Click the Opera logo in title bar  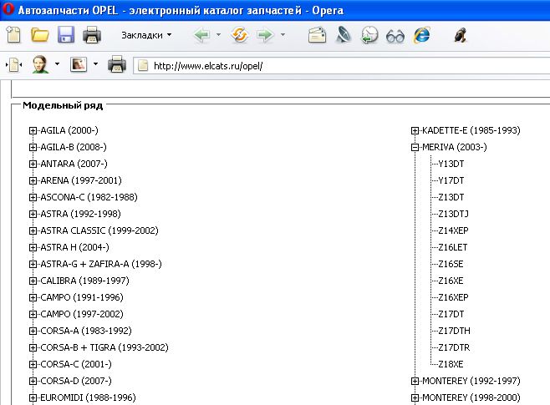pyautogui.click(x=8, y=9)
